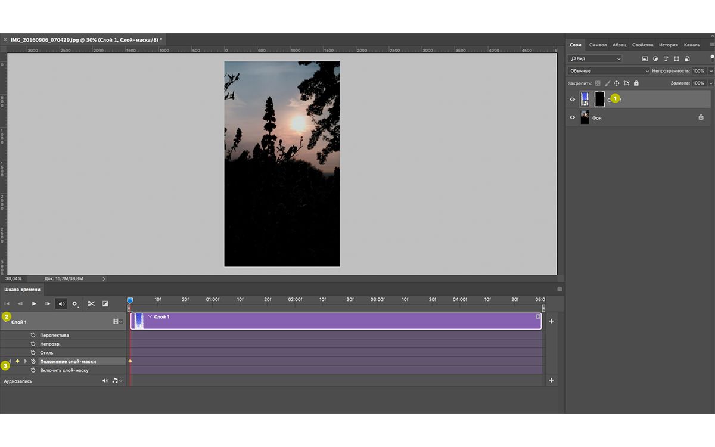
Task: Filter layers by adjustment layers
Action: click(x=655, y=59)
